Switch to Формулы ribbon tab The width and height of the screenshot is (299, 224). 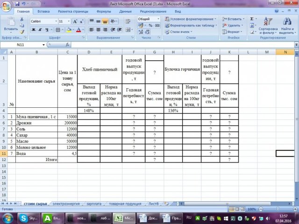tap(104, 11)
